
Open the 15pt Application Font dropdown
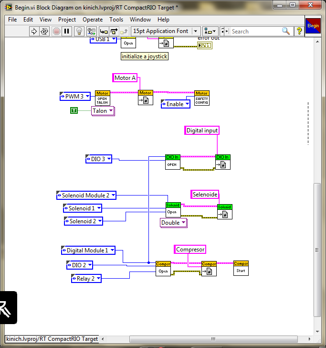point(165,31)
